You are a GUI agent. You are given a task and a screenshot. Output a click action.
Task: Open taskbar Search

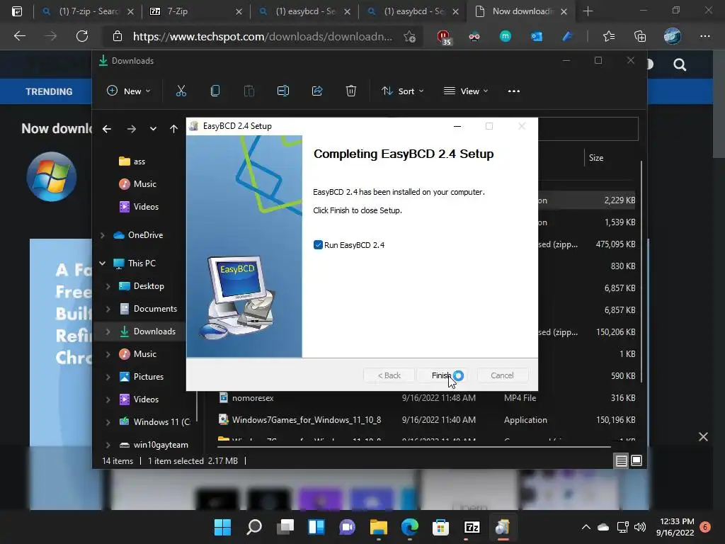click(254, 527)
